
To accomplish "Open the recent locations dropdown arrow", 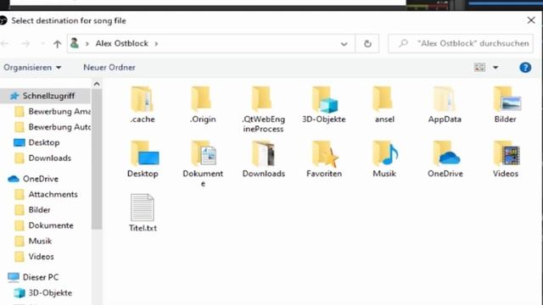I will coord(42,43).
